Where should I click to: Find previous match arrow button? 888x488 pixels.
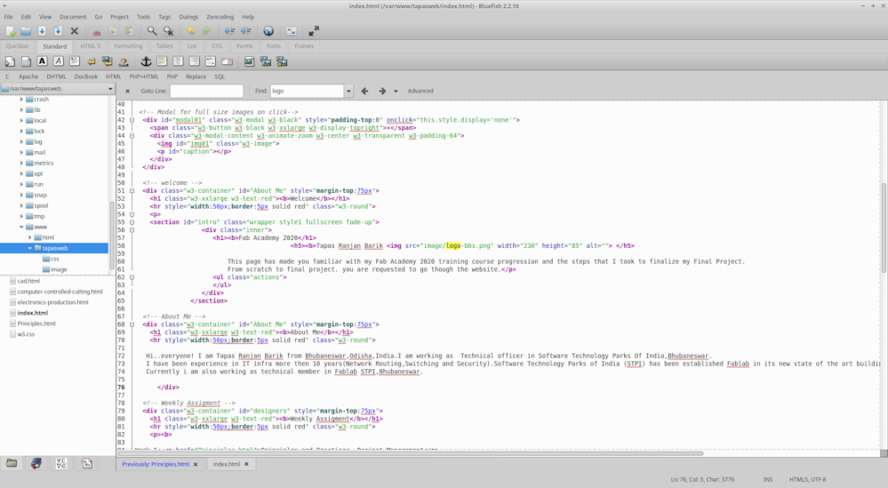pos(364,92)
